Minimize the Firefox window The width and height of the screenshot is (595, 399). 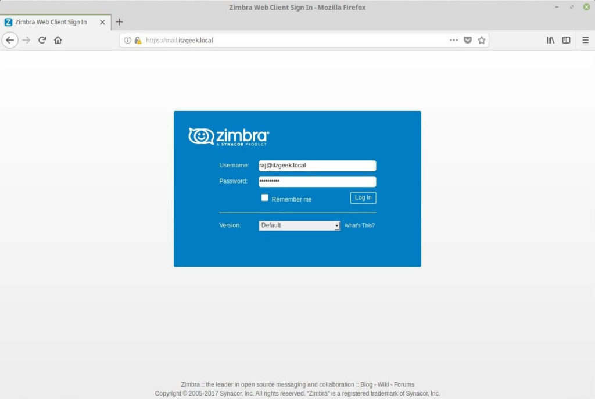click(x=557, y=7)
